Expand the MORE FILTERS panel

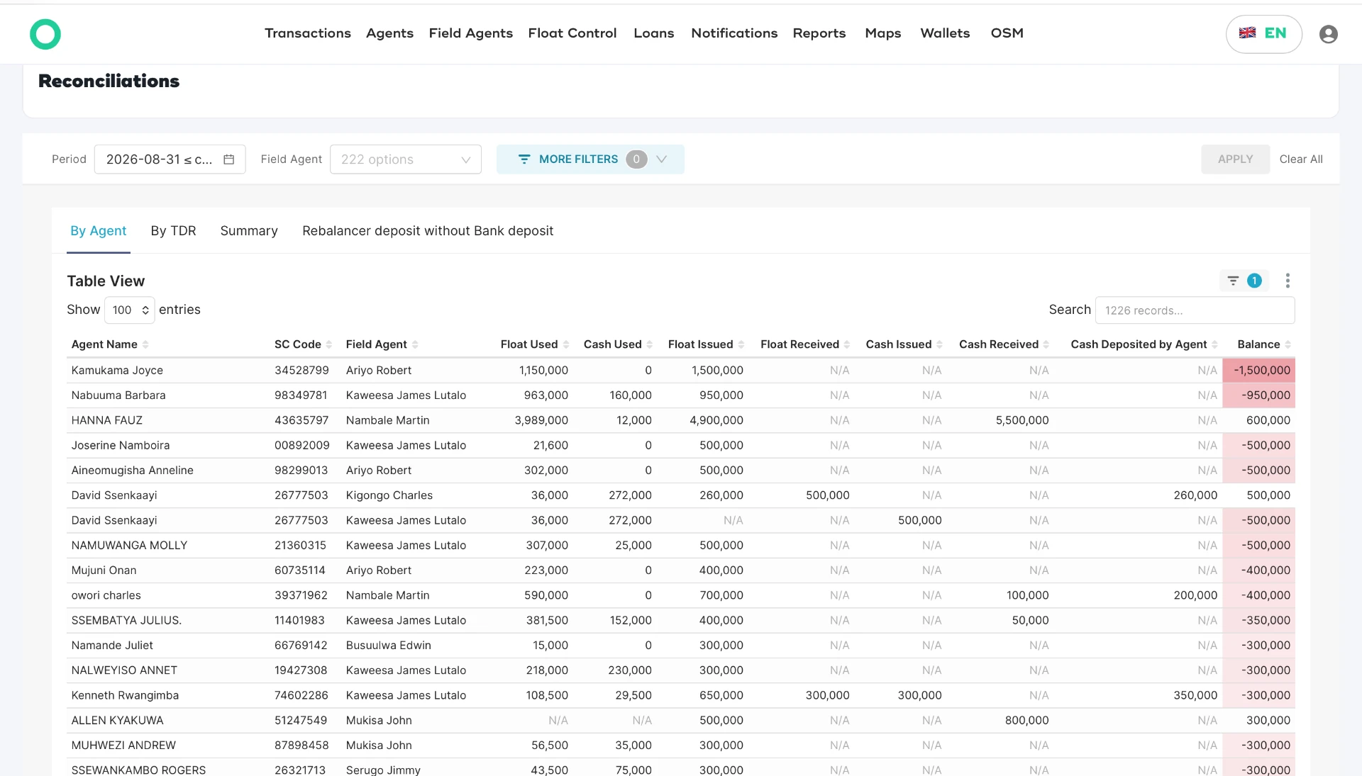(590, 159)
